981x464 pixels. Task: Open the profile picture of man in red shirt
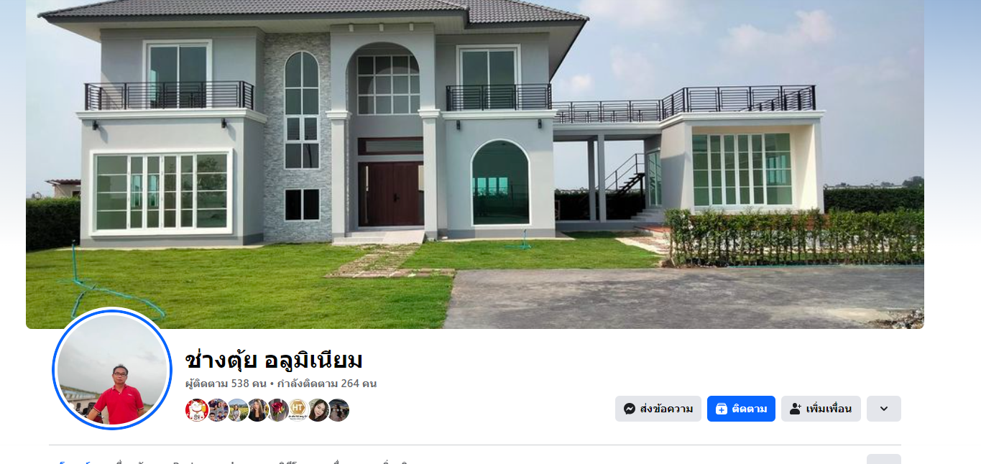point(112,369)
